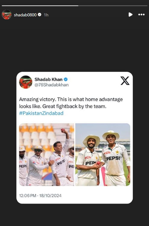Click the 12:06 PM tweet timestamp
Viewport: 149px width, 226px height.
[x=27, y=195]
